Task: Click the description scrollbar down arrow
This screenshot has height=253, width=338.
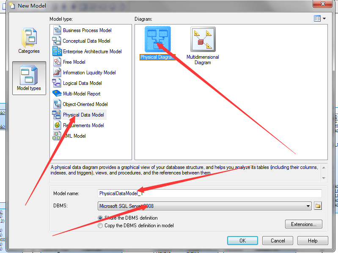Action: [324, 178]
